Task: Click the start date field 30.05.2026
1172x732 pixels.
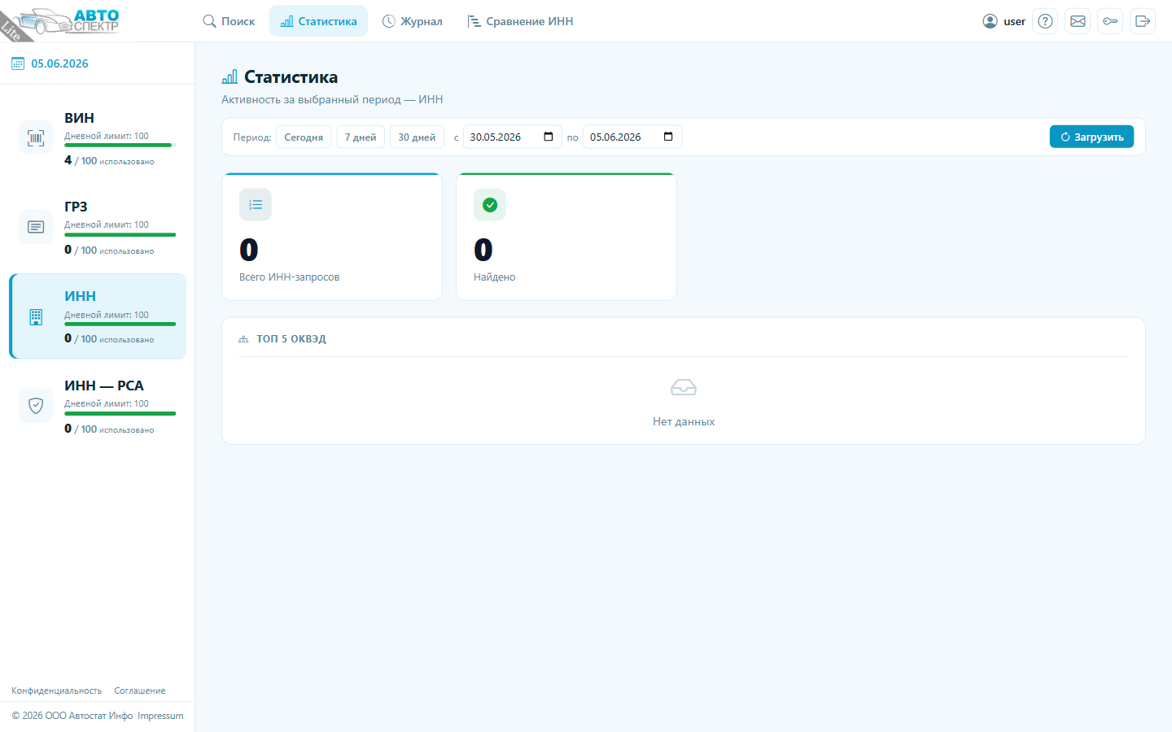Action: pos(513,137)
